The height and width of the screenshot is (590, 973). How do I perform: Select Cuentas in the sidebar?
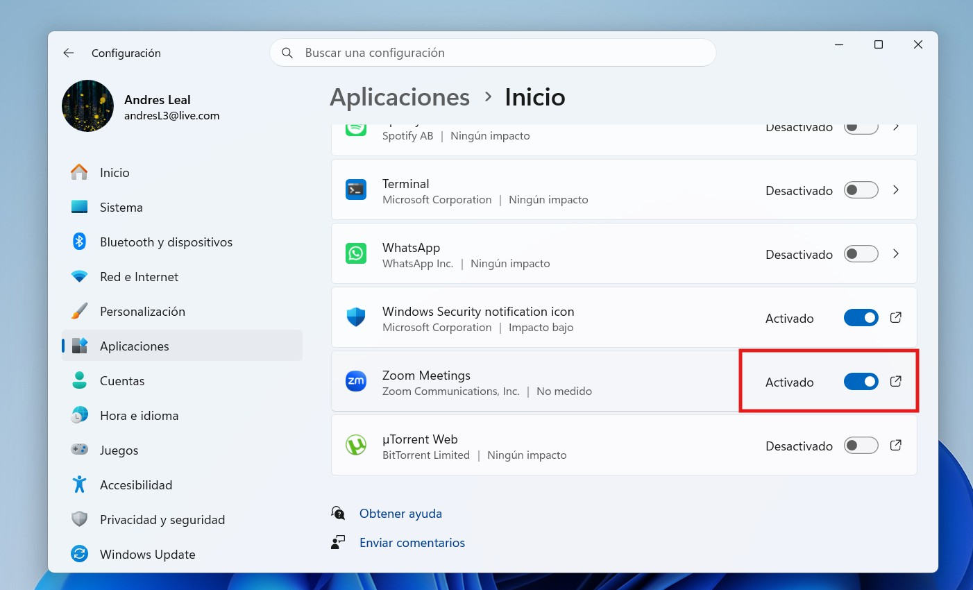tap(122, 380)
